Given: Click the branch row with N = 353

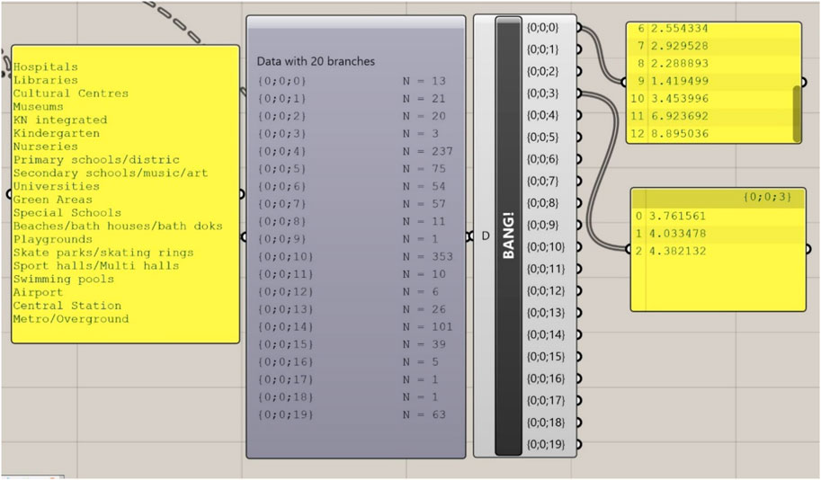Looking at the screenshot, I should pos(355,256).
